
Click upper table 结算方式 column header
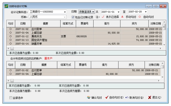click(68, 23)
